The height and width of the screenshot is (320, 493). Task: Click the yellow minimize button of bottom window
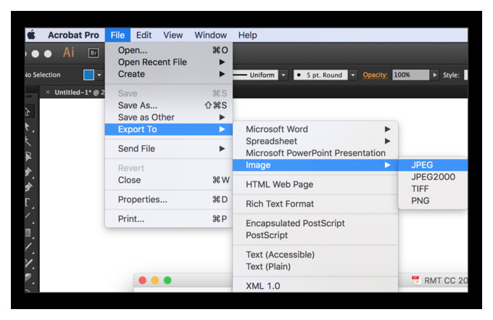[155, 280]
